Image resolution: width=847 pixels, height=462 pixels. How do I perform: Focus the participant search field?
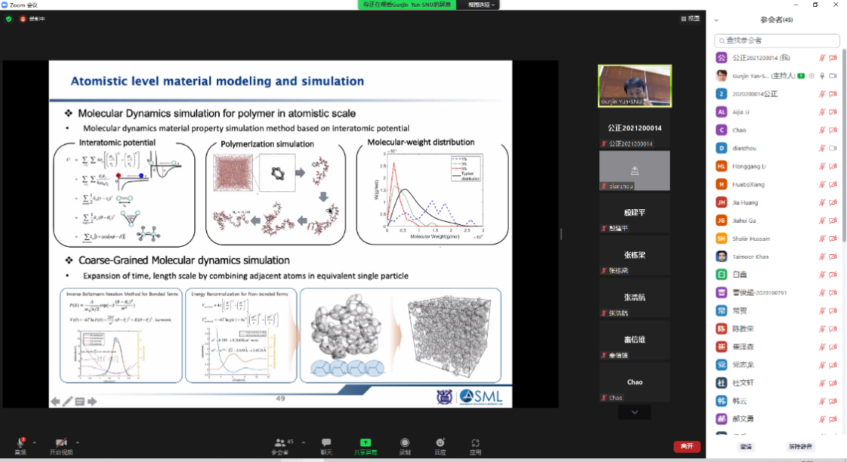778,41
